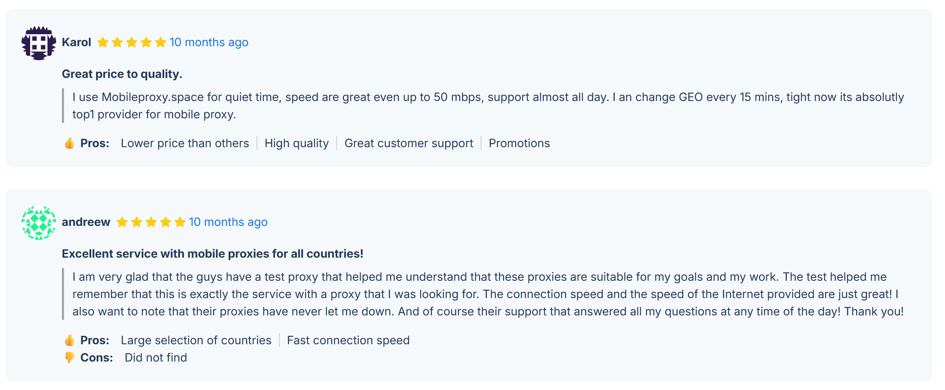Image resolution: width=945 pixels, height=390 pixels.
Task: Click Karol's purple avatar icon
Action: click(x=39, y=43)
